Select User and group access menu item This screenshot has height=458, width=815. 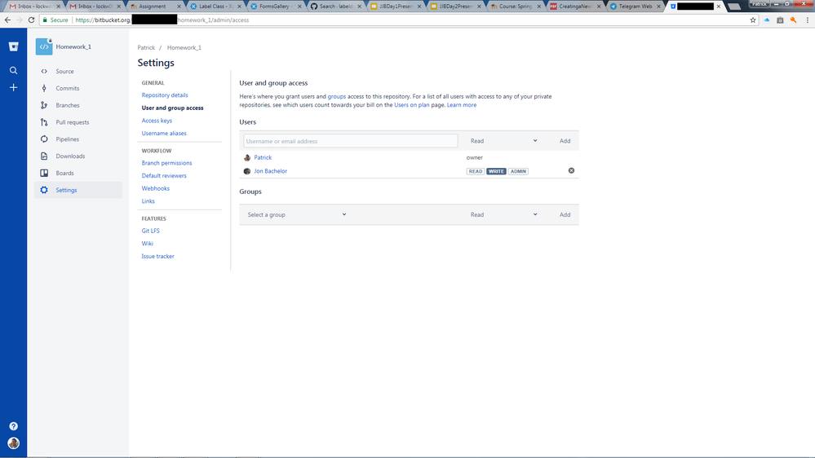click(173, 108)
